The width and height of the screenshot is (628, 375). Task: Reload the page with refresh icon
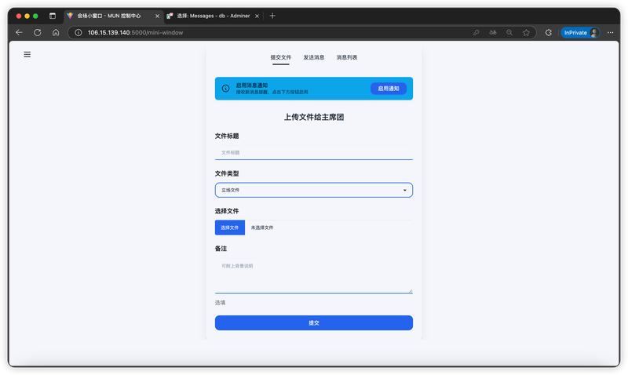[x=37, y=32]
